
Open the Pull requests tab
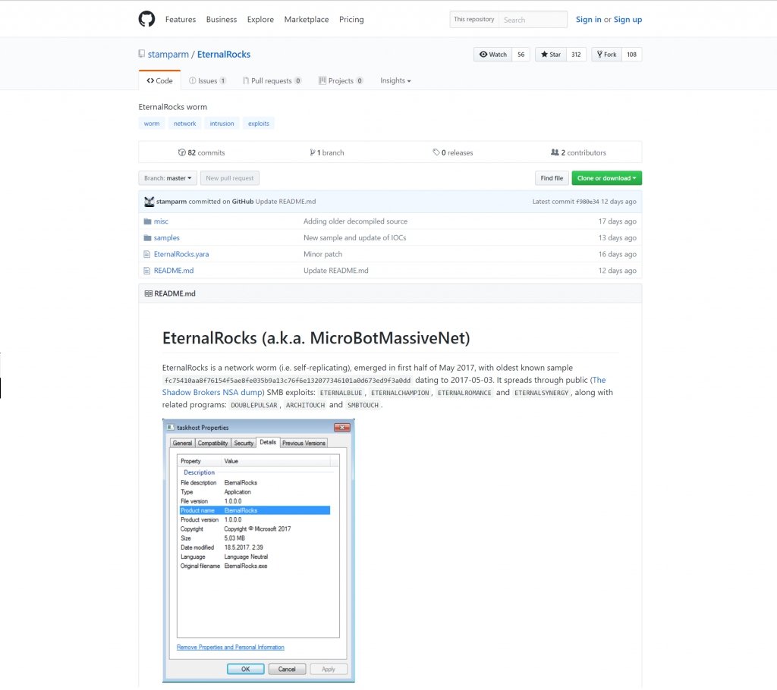point(272,80)
